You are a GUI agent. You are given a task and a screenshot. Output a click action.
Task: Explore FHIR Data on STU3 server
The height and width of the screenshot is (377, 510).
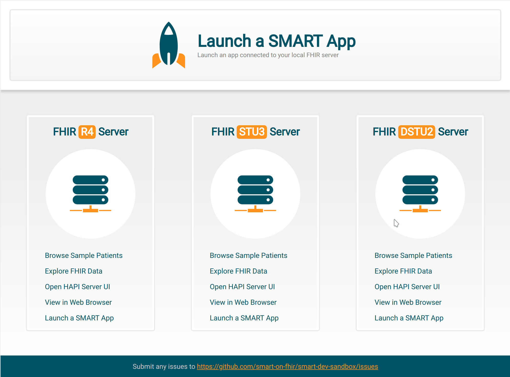tap(238, 271)
